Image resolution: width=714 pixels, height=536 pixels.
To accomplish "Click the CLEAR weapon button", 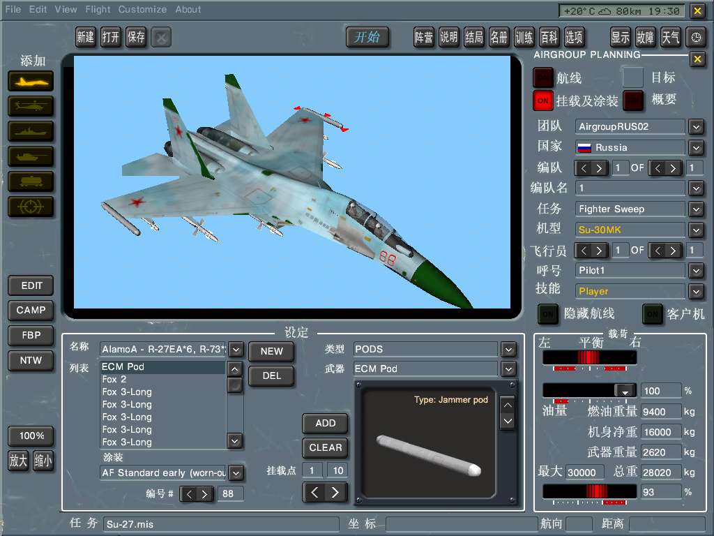I will point(325,448).
